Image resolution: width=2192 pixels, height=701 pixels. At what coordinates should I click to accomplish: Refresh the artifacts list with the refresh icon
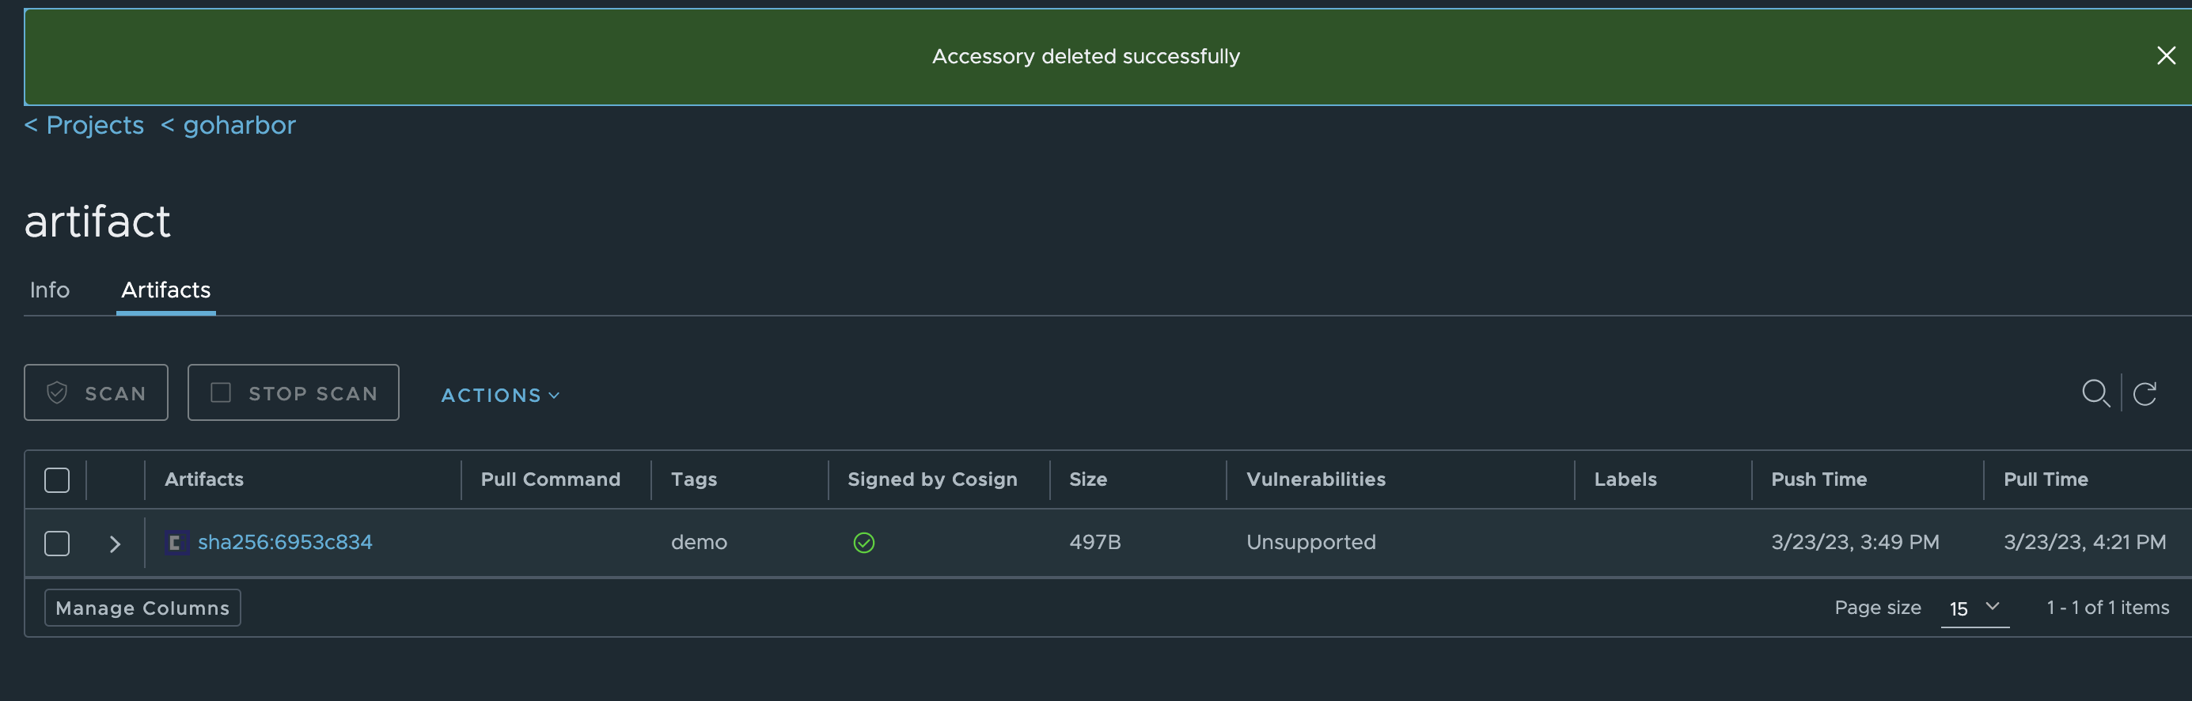(2146, 393)
